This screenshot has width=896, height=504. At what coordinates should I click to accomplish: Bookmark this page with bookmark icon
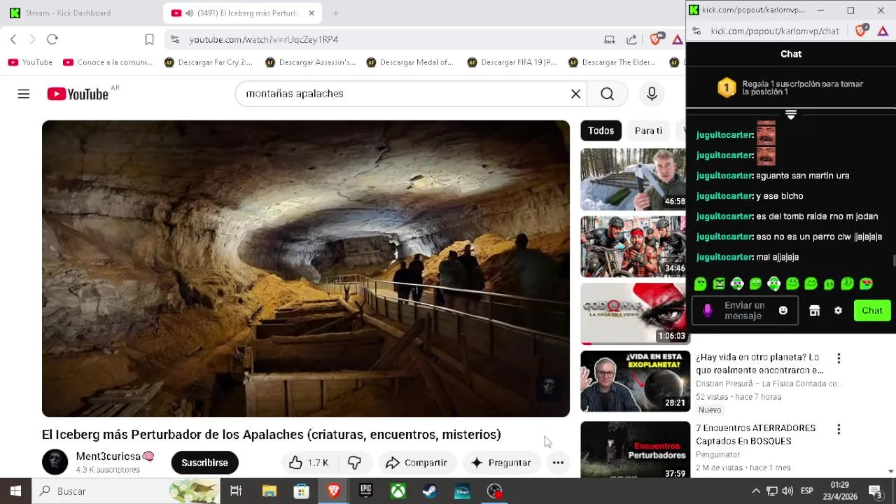point(149,39)
